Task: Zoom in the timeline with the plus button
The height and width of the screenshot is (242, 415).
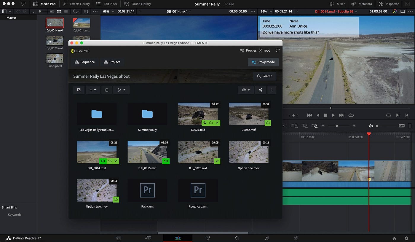Action: point(354,126)
